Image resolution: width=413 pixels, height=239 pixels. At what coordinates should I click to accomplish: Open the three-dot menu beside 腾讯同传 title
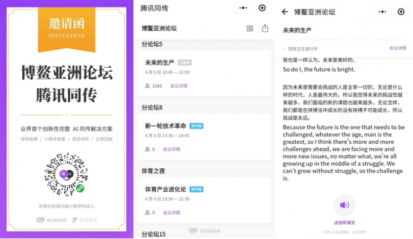(x=243, y=8)
